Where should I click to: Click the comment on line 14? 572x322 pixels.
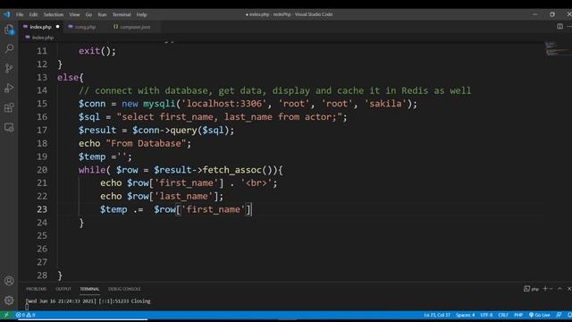pyautogui.click(x=274, y=90)
